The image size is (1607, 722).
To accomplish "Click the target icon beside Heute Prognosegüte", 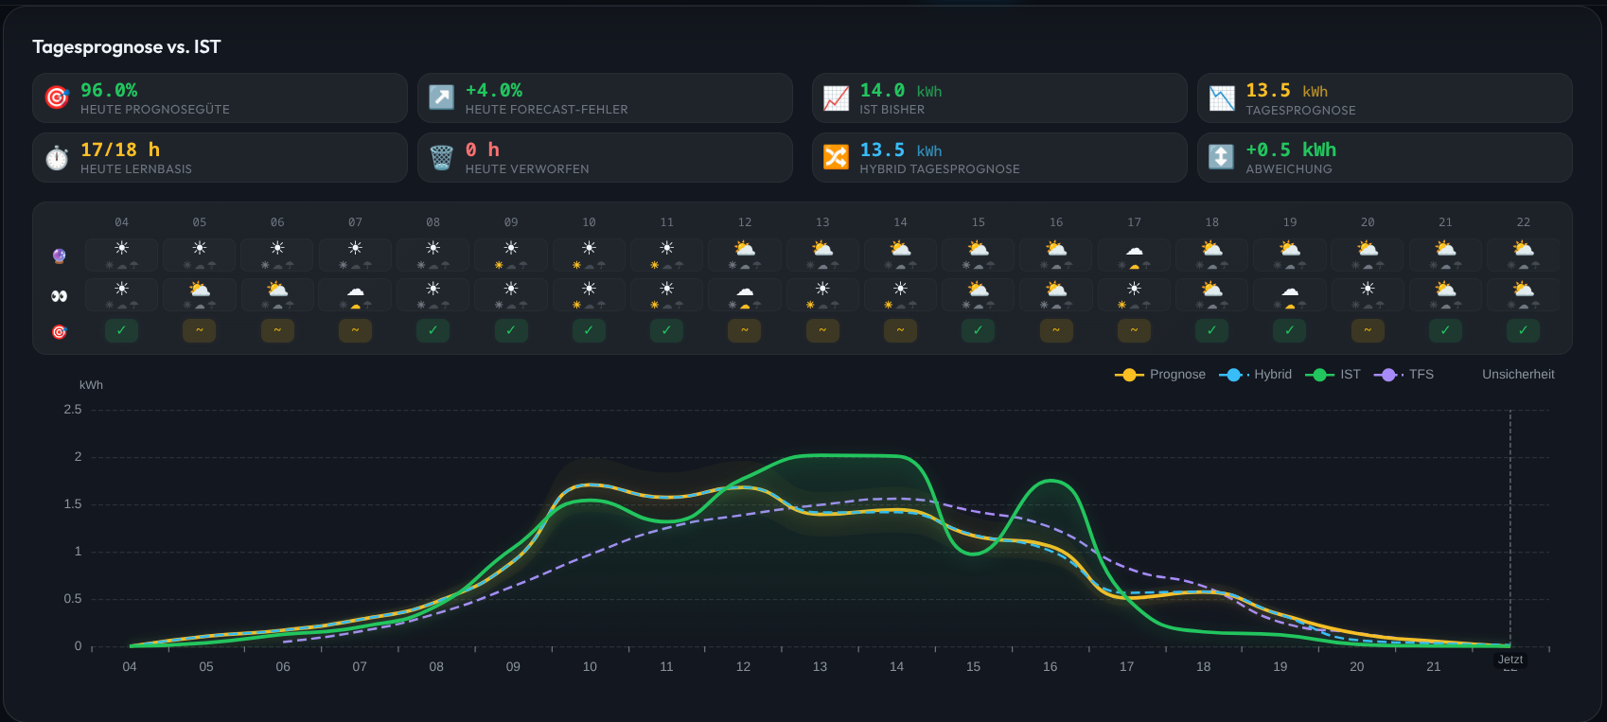I will [x=57, y=97].
